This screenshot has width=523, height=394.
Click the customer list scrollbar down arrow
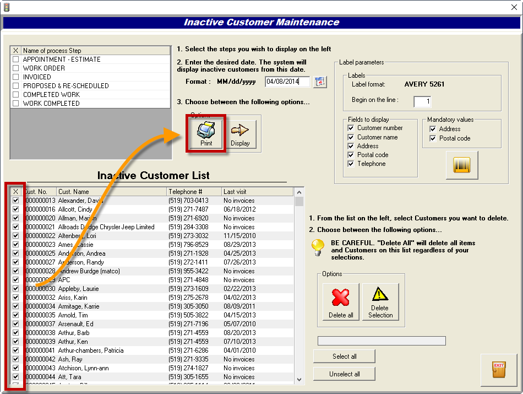coord(298,380)
